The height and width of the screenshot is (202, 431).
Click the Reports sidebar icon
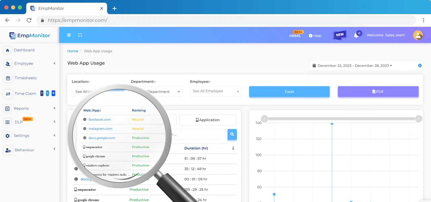tap(7, 108)
